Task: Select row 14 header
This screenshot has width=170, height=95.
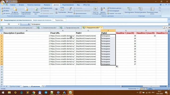Action: click(2, 67)
